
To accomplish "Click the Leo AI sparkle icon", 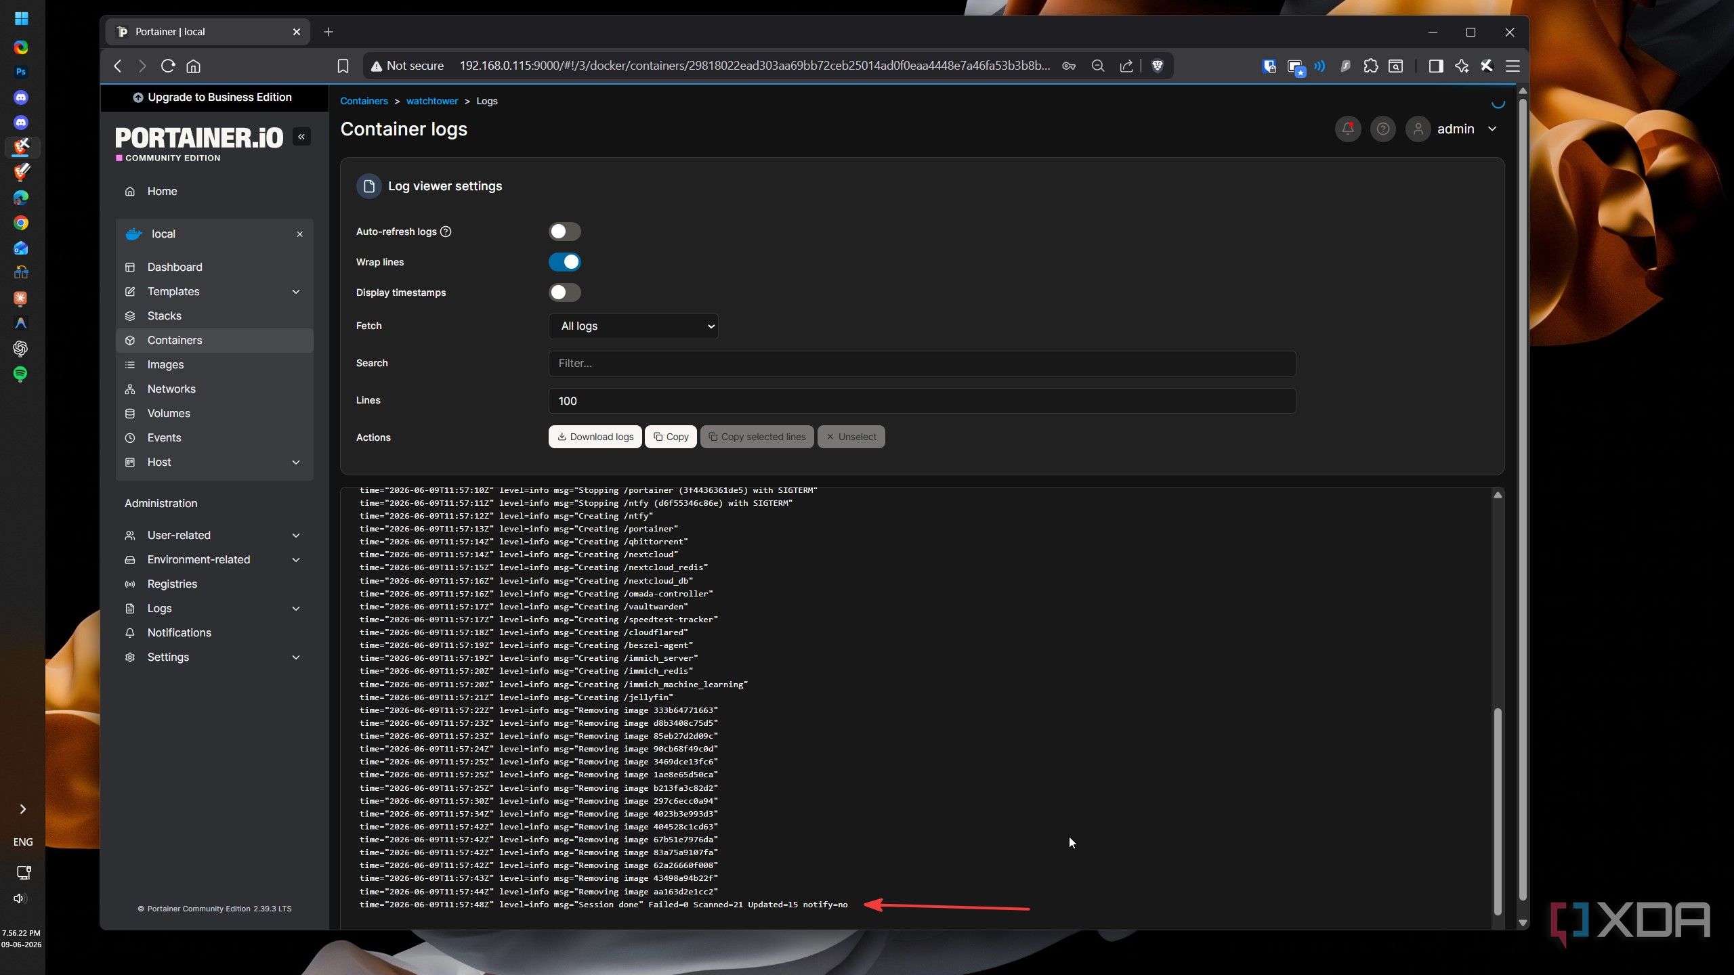I will [1462, 66].
